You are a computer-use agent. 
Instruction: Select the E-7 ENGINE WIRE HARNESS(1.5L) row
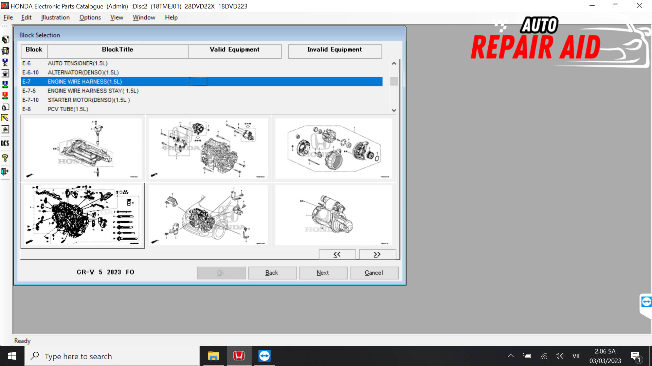202,82
